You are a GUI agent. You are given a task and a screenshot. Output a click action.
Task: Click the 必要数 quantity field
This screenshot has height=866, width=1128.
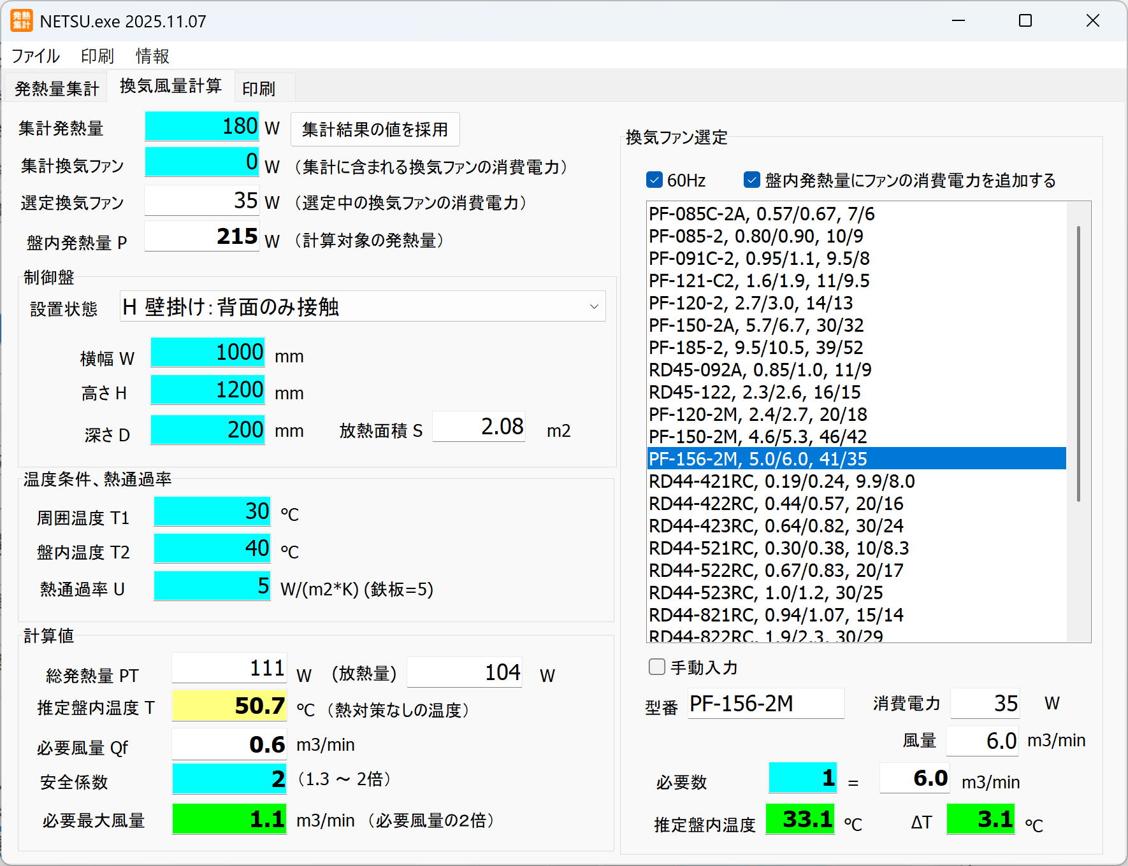click(x=802, y=778)
